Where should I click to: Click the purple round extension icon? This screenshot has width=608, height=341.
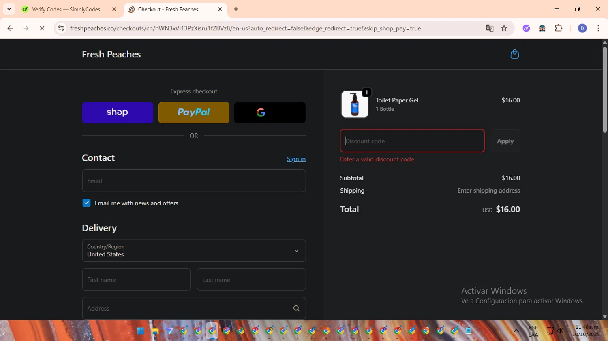[x=526, y=28]
